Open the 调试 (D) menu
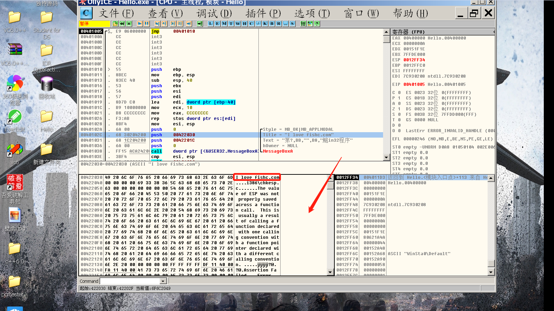554x311 pixels. pyautogui.click(x=214, y=13)
